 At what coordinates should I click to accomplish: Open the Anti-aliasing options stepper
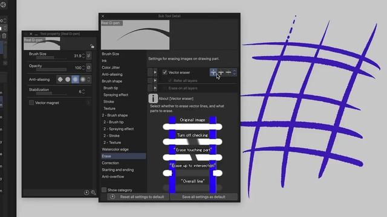tap(89, 79)
